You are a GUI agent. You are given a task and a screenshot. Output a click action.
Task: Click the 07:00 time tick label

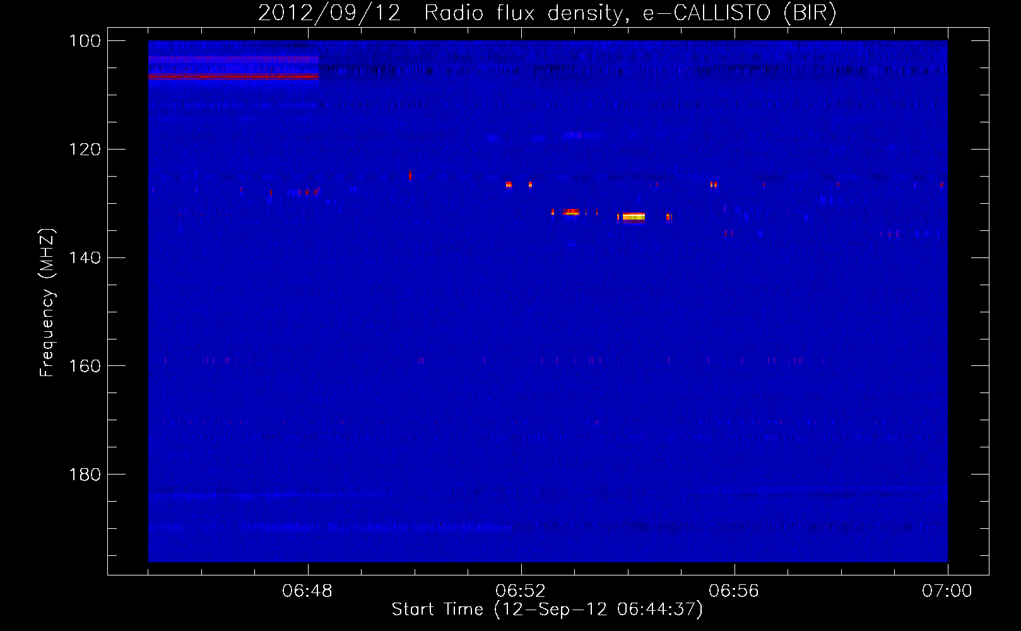tap(947, 591)
